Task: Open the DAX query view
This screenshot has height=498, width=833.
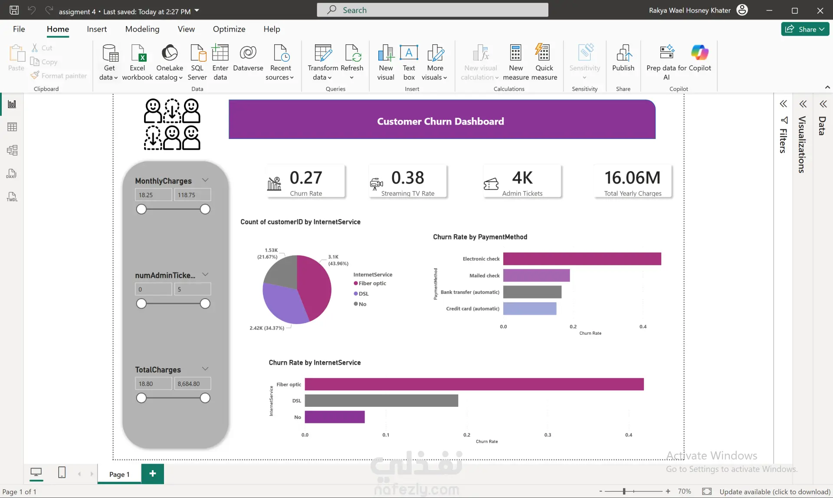Action: [12, 174]
